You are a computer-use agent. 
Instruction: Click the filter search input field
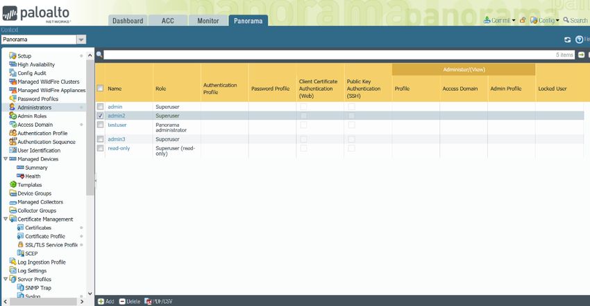[339, 55]
